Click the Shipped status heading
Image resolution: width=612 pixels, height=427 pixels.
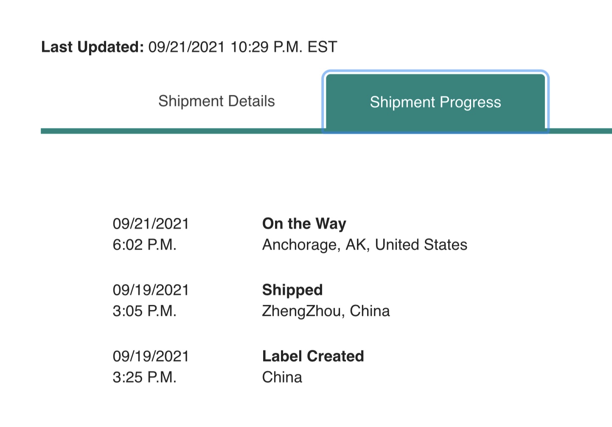[292, 290]
